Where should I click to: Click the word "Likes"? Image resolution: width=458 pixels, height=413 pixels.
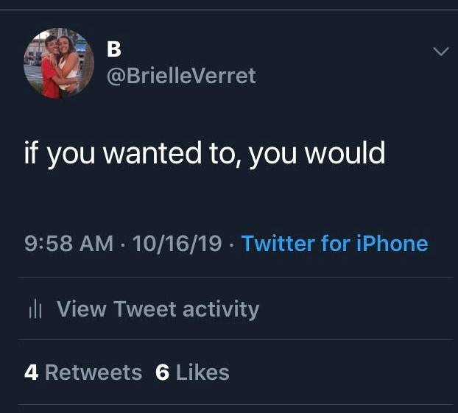[x=202, y=373]
